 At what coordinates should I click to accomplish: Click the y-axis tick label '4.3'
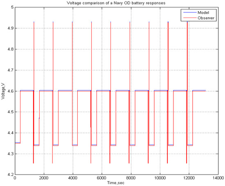click(x=10, y=154)
